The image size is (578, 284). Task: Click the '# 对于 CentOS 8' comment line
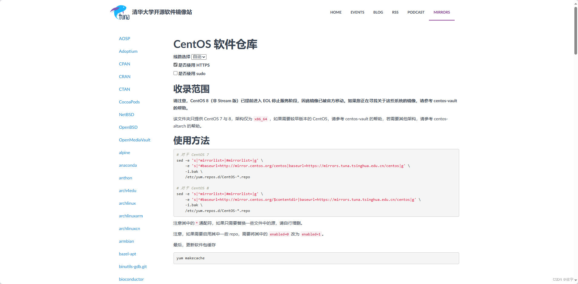point(193,188)
